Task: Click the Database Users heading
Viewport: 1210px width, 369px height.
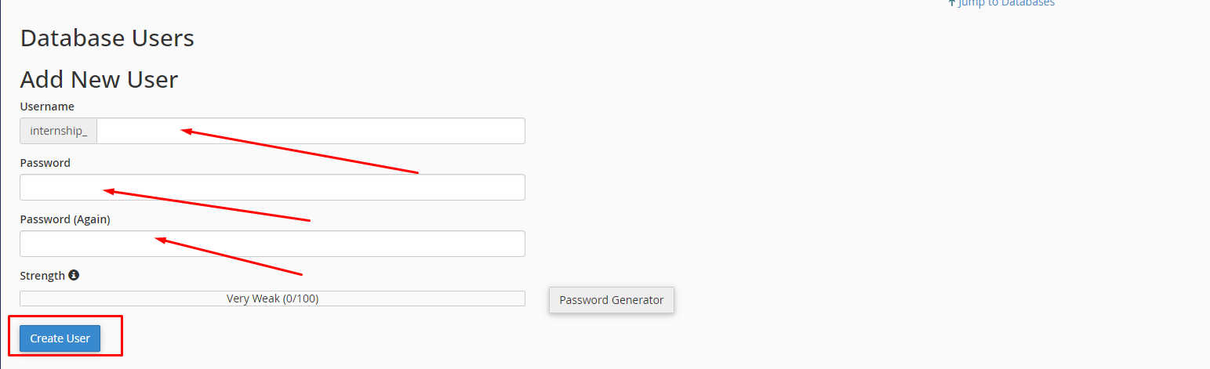Action: point(107,38)
